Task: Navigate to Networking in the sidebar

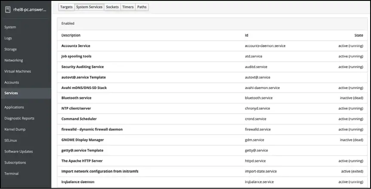Action: (14, 60)
